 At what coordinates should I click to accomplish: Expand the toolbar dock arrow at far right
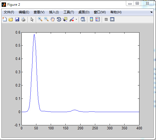[151, 12]
